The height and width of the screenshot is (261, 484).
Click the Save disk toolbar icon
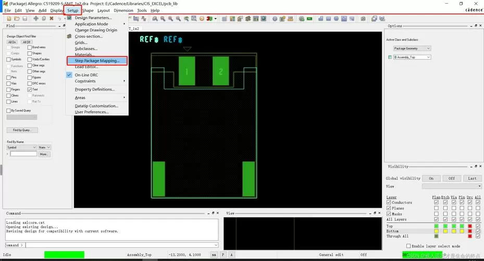(x=24, y=19)
